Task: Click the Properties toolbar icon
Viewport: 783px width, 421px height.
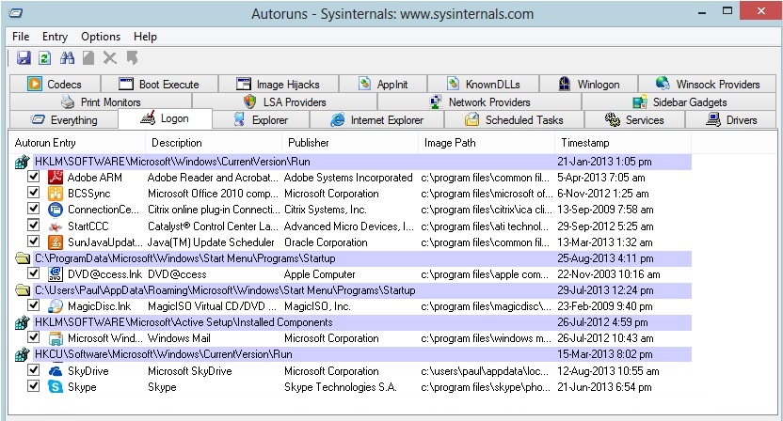Action: 88,58
